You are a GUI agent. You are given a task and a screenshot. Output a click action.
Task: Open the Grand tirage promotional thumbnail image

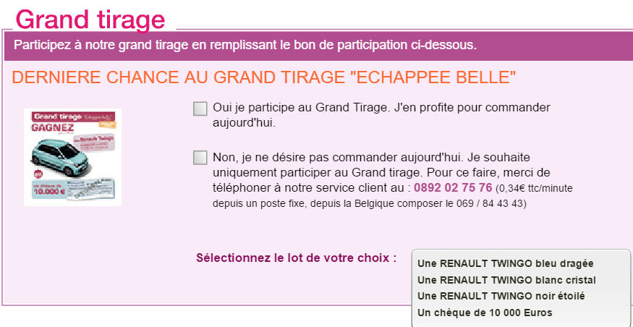tap(72, 157)
